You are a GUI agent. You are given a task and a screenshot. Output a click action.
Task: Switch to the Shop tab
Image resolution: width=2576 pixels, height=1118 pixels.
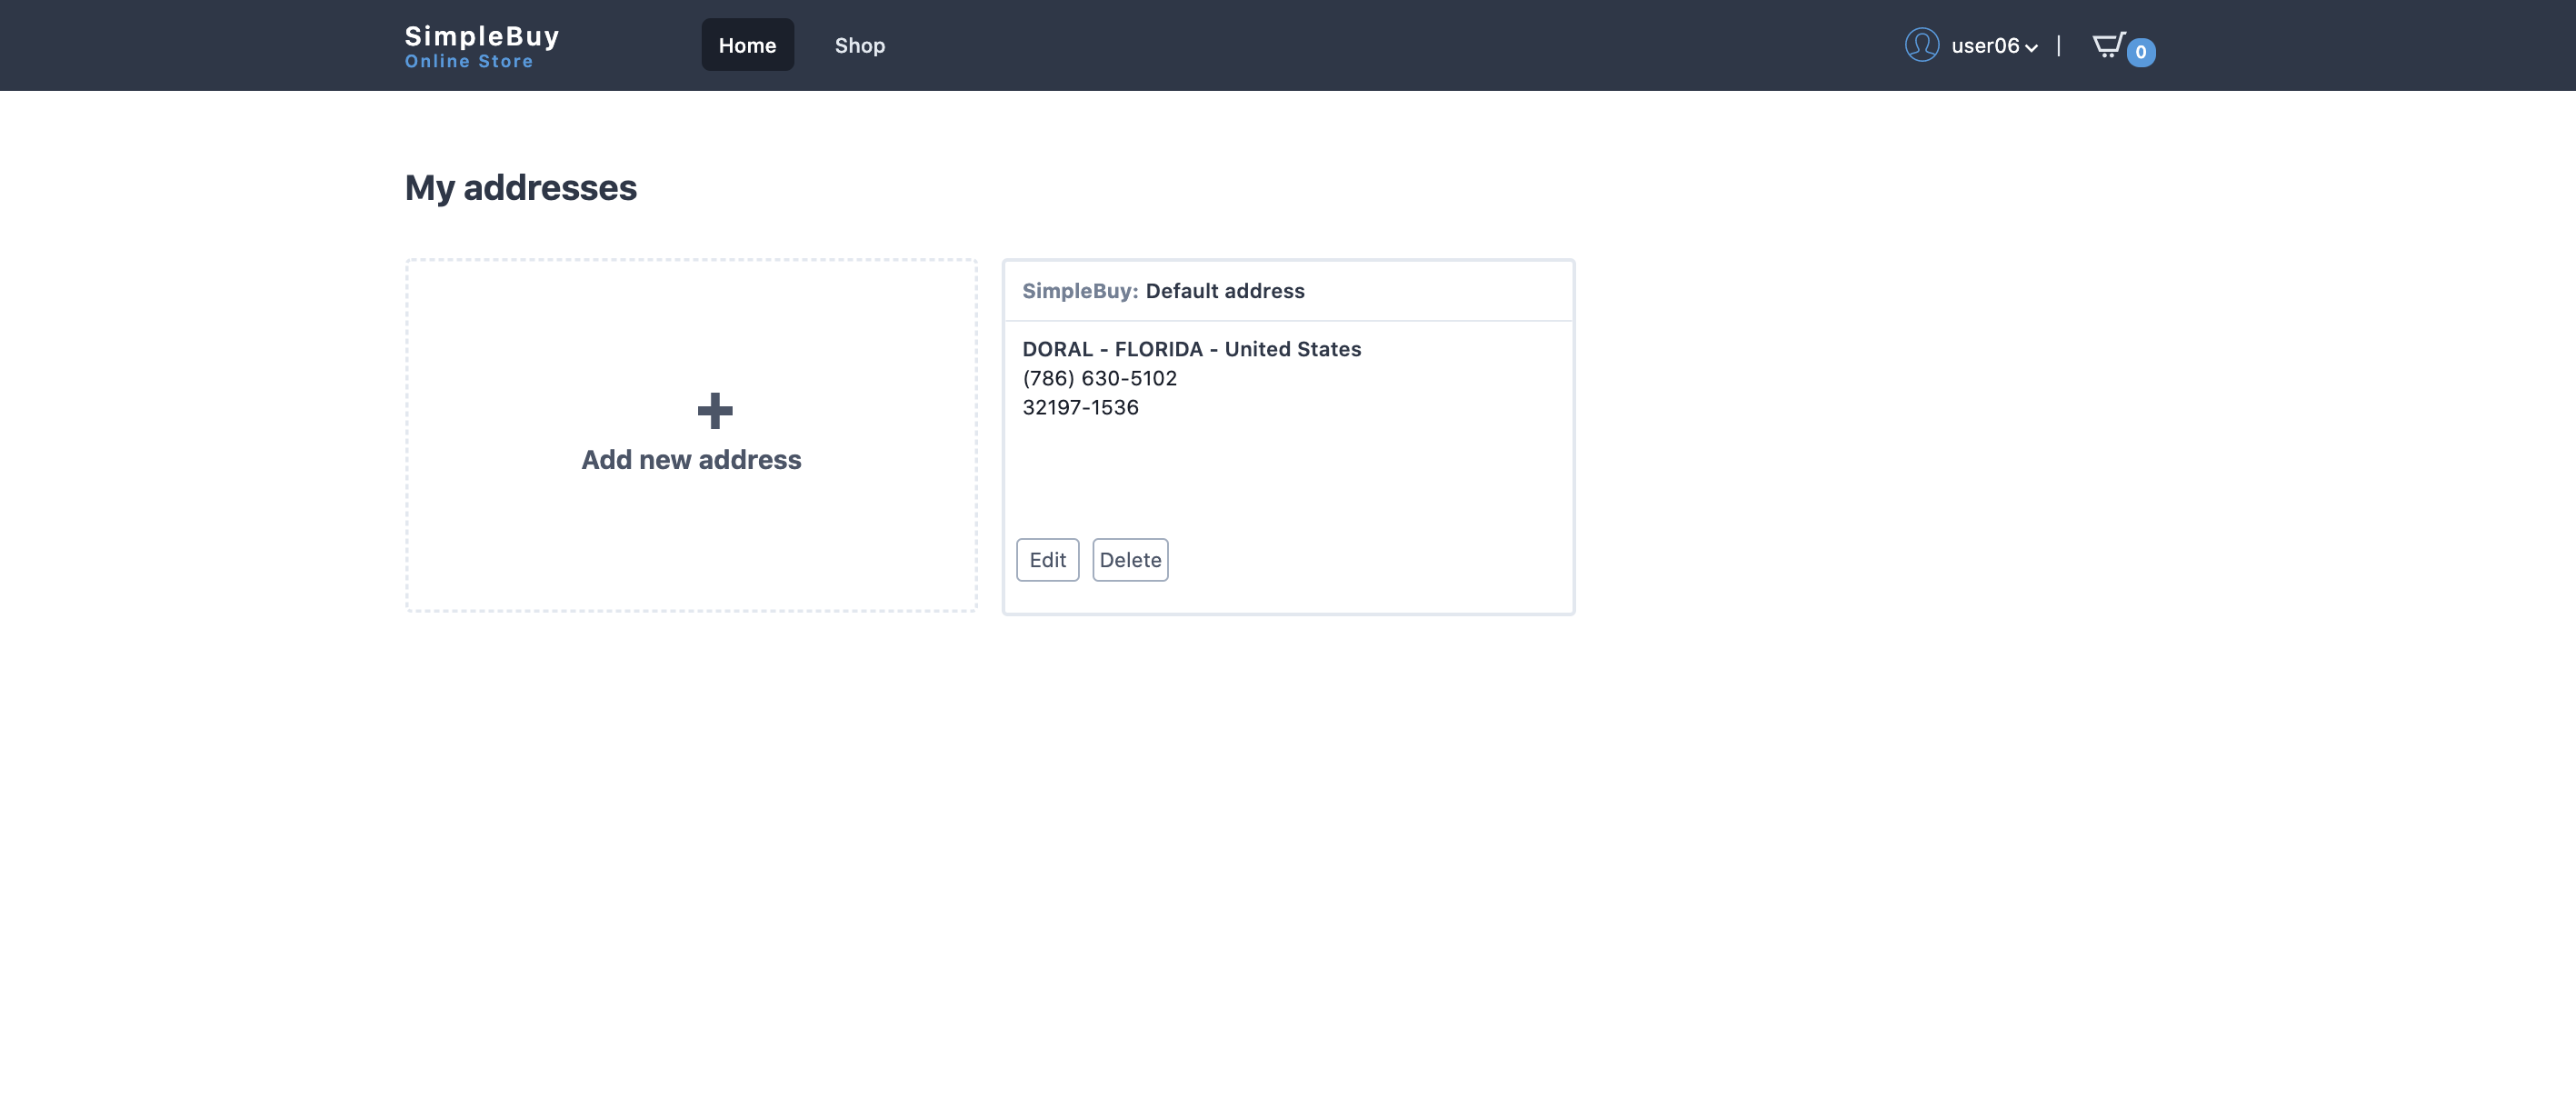click(859, 45)
